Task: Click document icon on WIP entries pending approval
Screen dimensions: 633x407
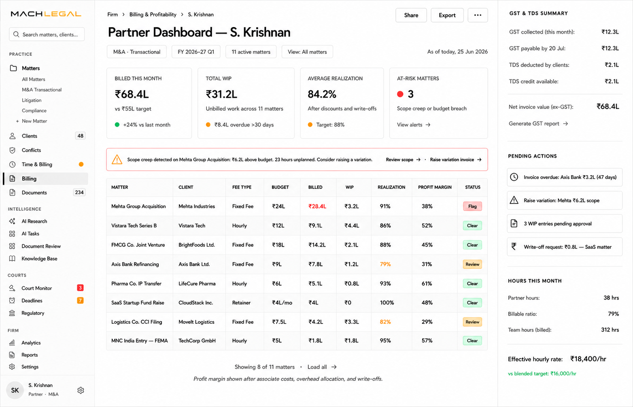Action: click(514, 223)
